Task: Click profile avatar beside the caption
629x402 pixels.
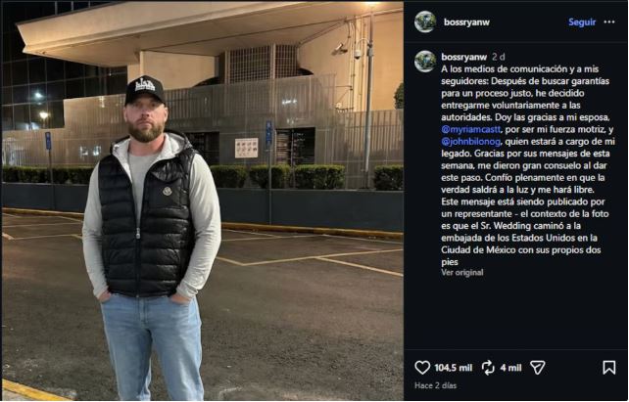Action: [425, 62]
